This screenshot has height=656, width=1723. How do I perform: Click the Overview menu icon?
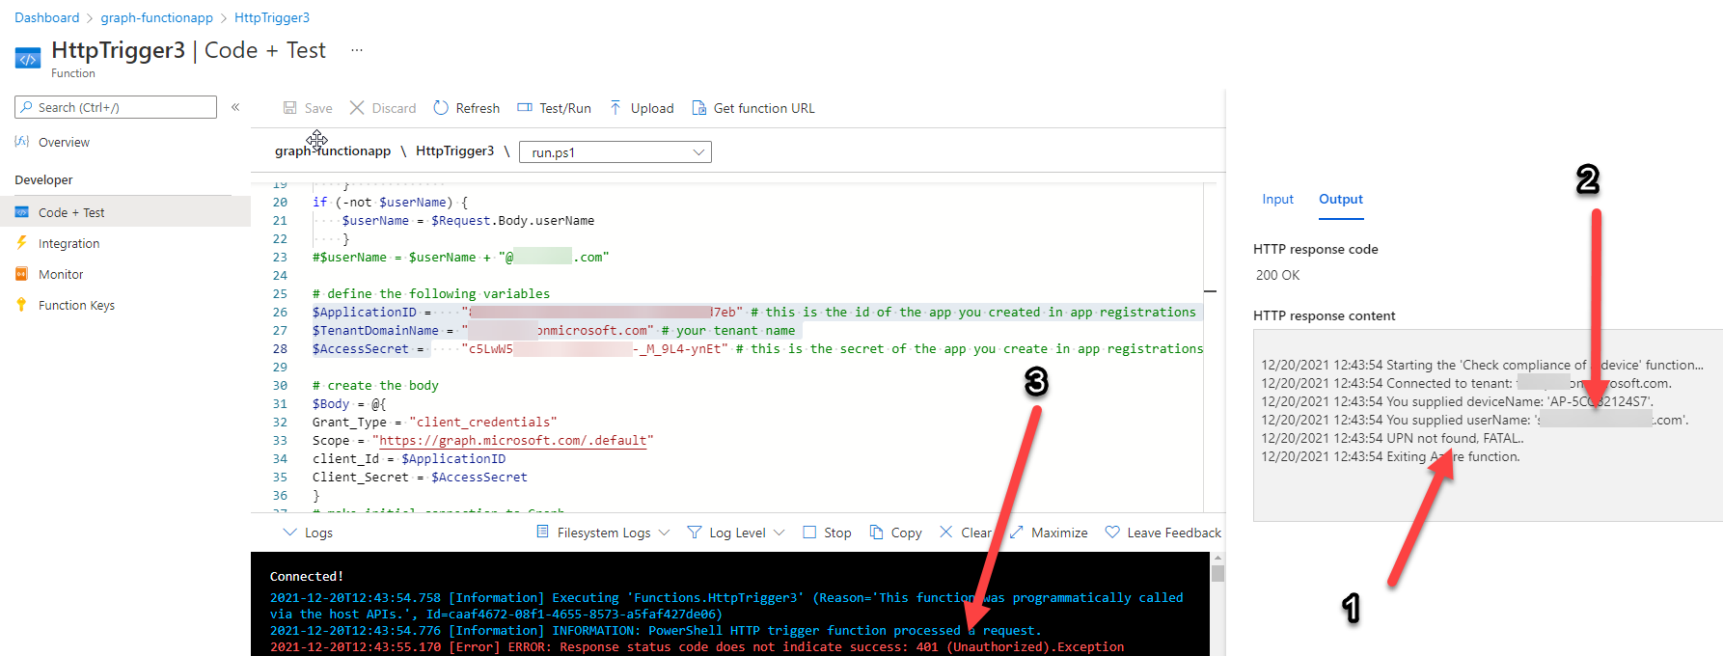tap(22, 142)
